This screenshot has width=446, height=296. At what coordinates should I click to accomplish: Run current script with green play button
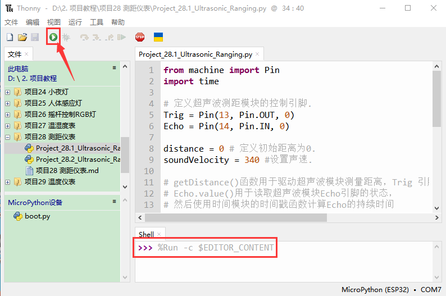pyautogui.click(x=53, y=37)
